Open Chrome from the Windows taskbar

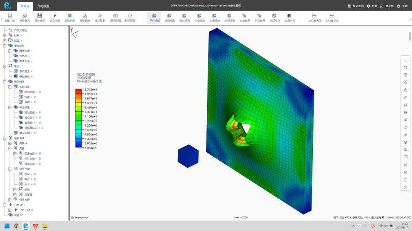[16, 226]
